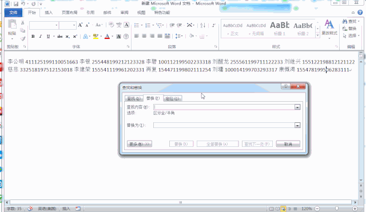Click the Replace All button
This screenshot has width=366, height=212.
[217, 144]
